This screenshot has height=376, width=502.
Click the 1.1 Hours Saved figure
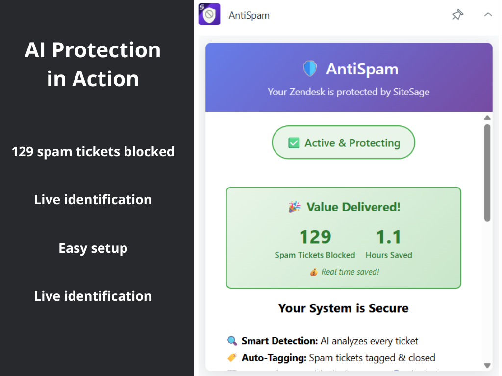pyautogui.click(x=389, y=237)
